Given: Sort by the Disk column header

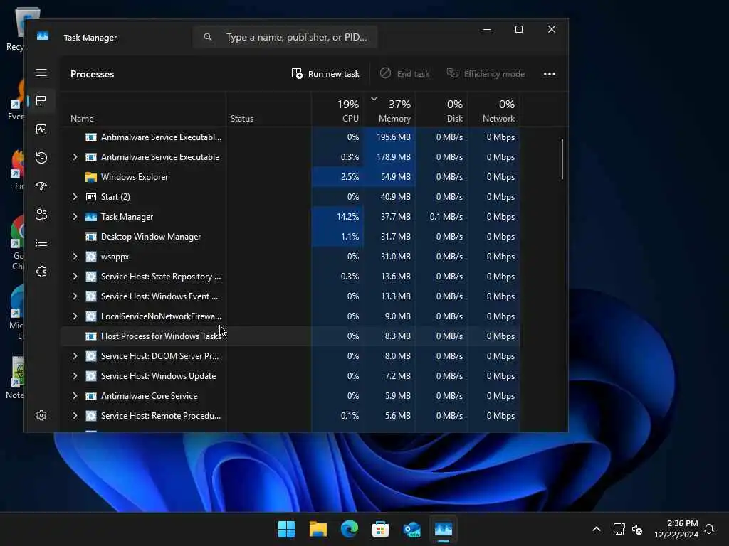Looking at the screenshot, I should (x=441, y=110).
